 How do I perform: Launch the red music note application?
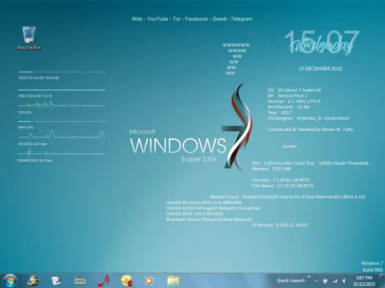click(103, 281)
